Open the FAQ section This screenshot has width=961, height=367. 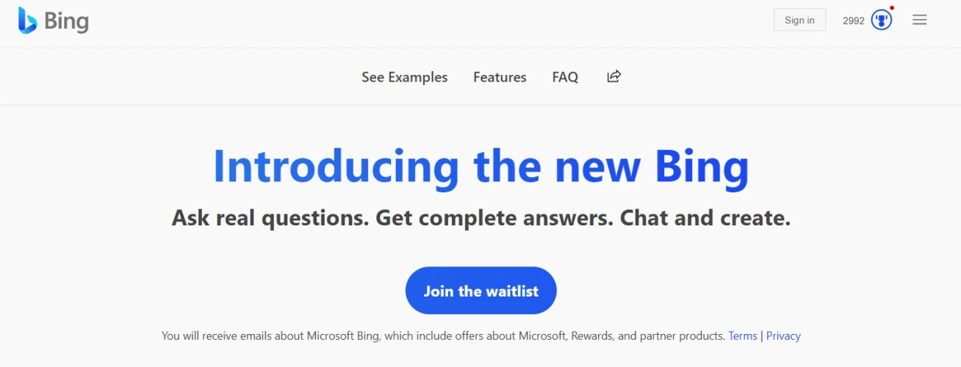point(565,77)
